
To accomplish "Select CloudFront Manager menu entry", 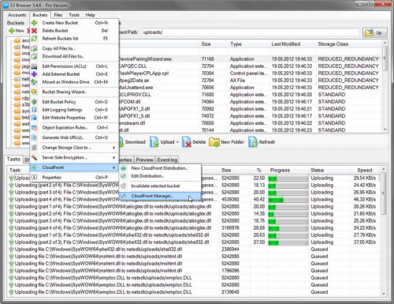I will (160, 196).
